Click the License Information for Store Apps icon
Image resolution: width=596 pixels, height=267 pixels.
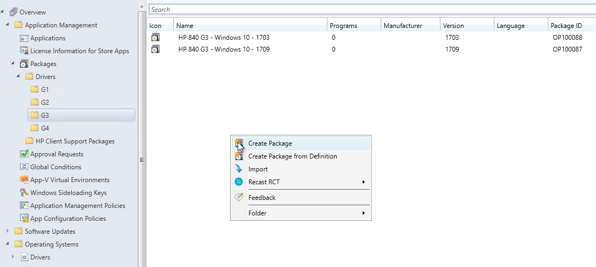click(x=24, y=51)
